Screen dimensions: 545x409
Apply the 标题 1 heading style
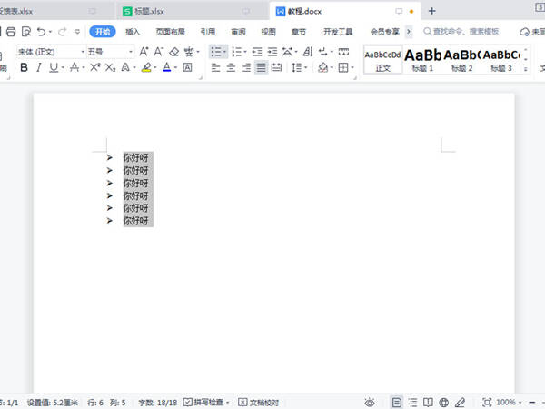point(422,60)
